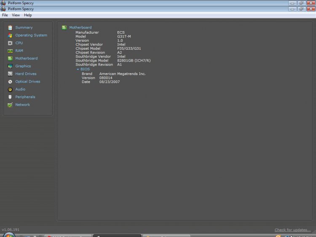This screenshot has height=237, width=316.
Task: Select the southbridge revision value A1
Action: [x=119, y=65]
